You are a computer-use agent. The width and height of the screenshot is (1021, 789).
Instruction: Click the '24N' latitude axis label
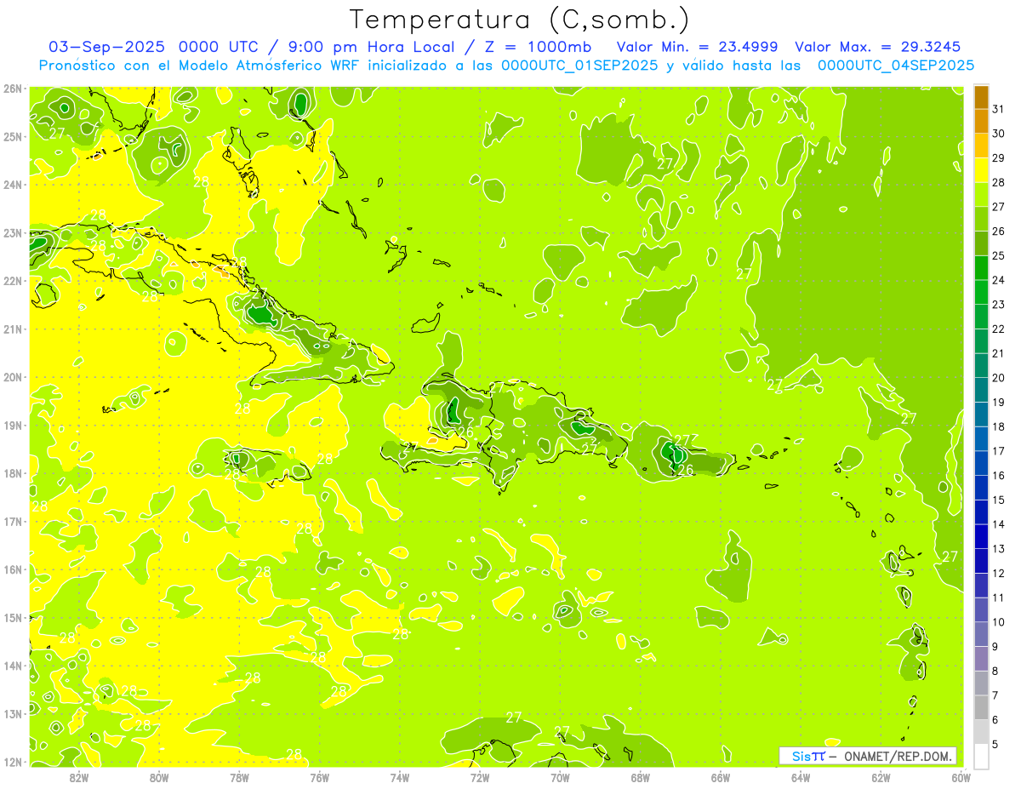pos(12,185)
